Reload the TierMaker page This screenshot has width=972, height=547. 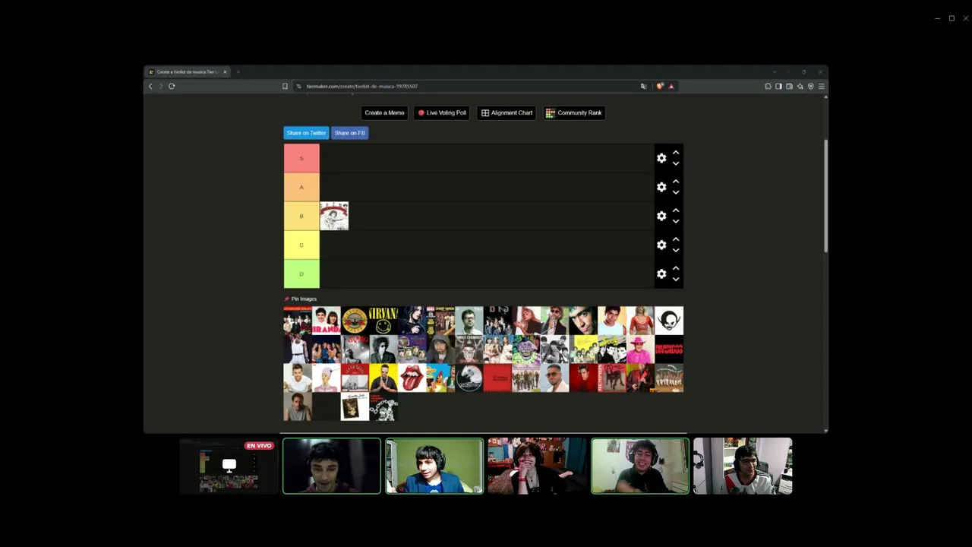pos(172,86)
